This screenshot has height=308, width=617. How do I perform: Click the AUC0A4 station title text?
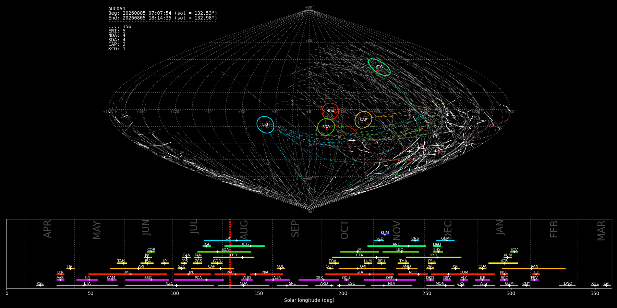[x=117, y=9]
